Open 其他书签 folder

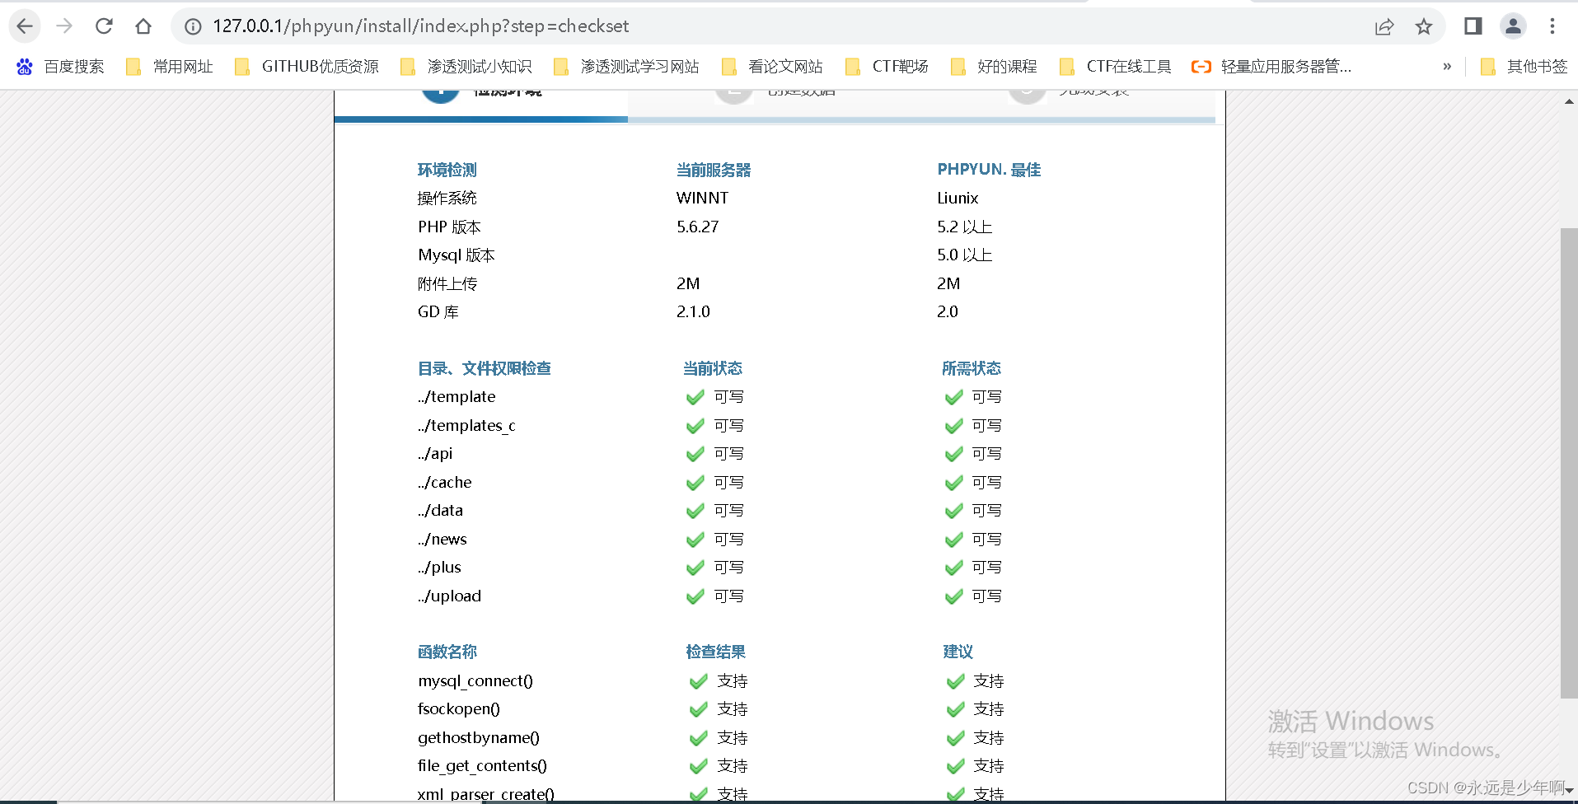1524,67
